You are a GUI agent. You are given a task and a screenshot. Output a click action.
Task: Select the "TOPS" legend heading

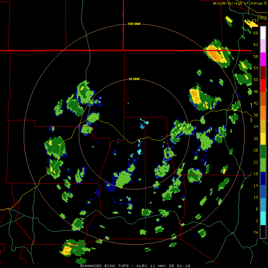(262, 18)
